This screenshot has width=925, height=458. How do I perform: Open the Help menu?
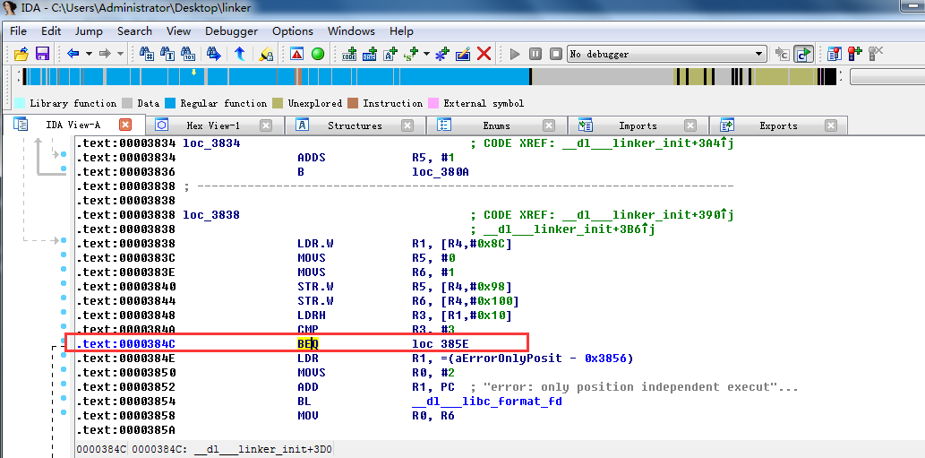click(x=401, y=31)
